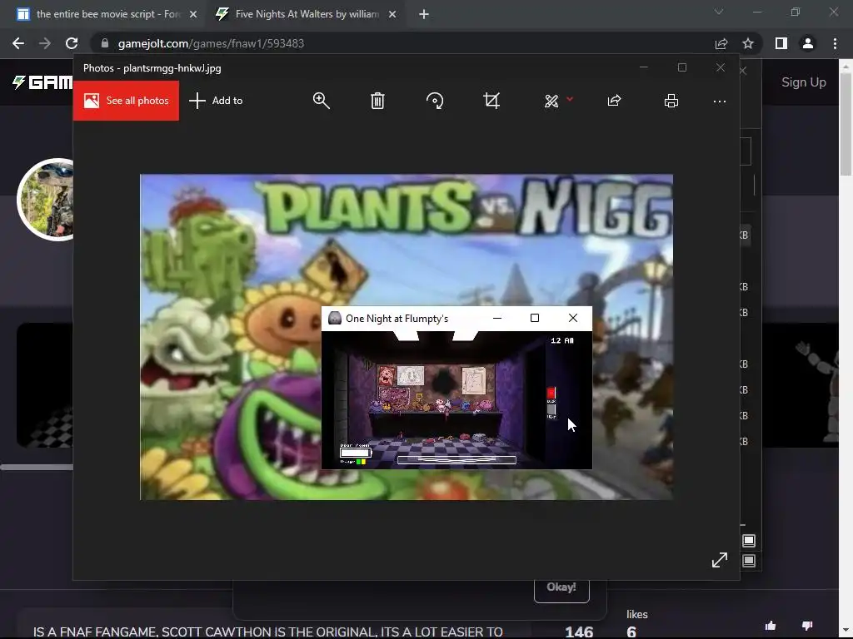Enter full screen with diagonal arrows icon
Image resolution: width=853 pixels, height=639 pixels.
click(x=720, y=560)
